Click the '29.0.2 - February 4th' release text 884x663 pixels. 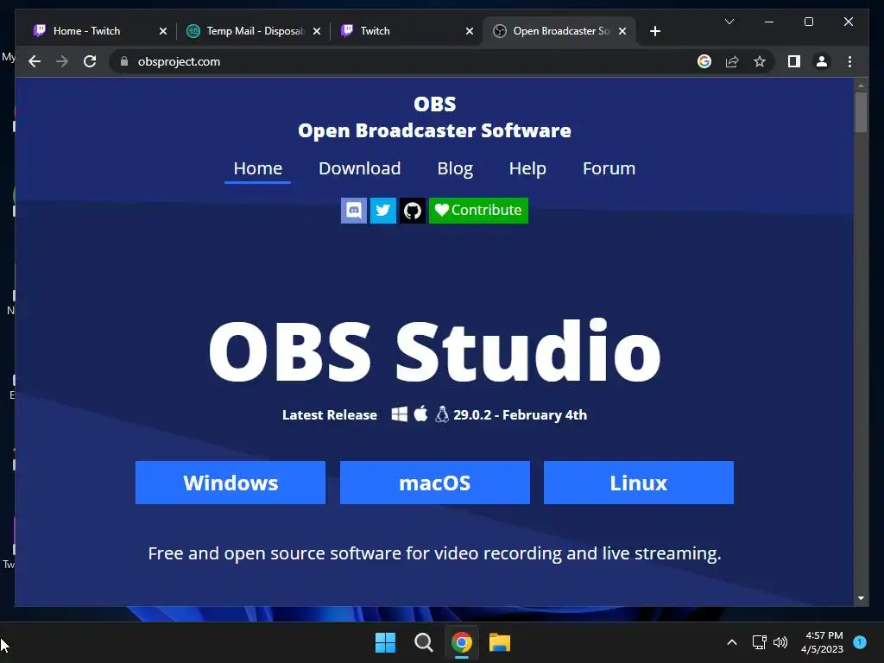coord(520,415)
